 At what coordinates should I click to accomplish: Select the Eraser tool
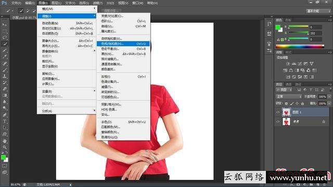[x=5, y=89]
